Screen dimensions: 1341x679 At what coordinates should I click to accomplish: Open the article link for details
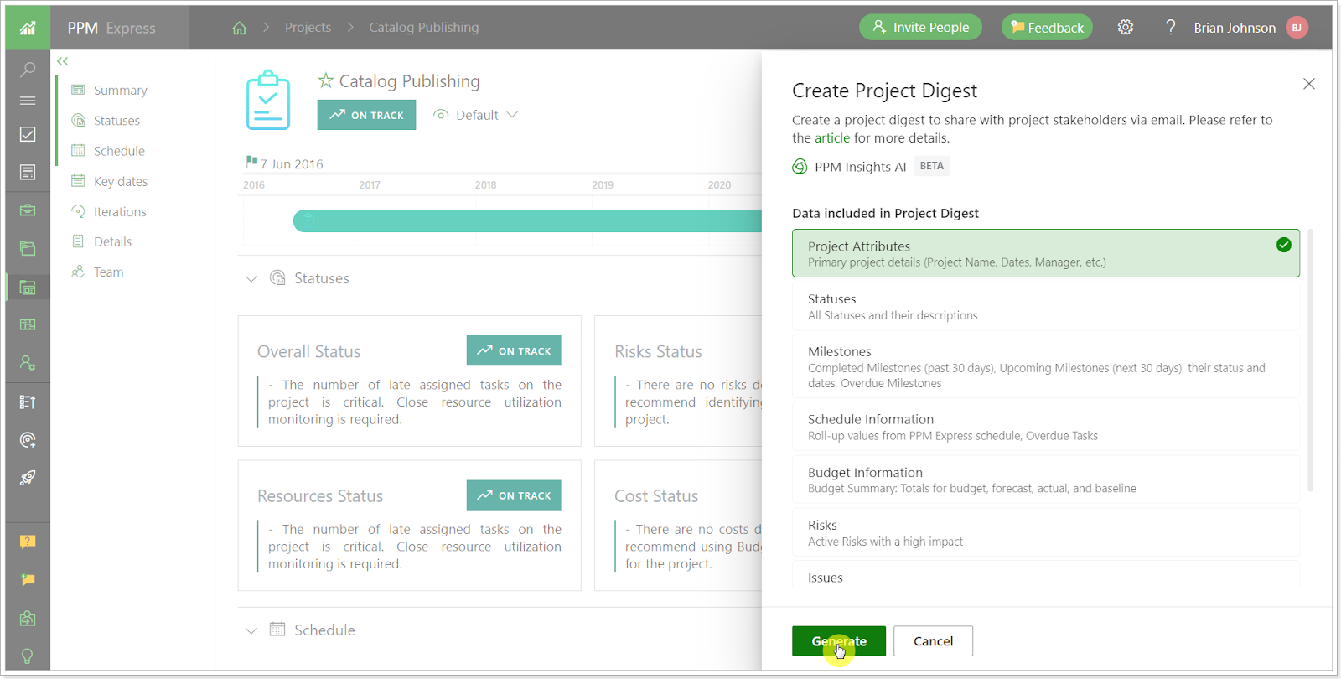pos(832,138)
